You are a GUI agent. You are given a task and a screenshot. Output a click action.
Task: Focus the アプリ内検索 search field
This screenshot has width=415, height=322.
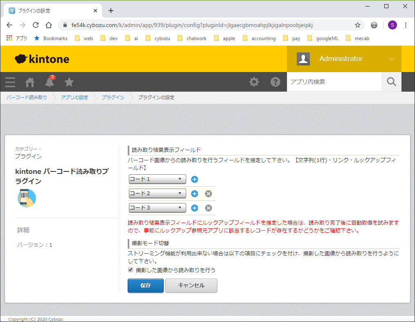(x=334, y=82)
